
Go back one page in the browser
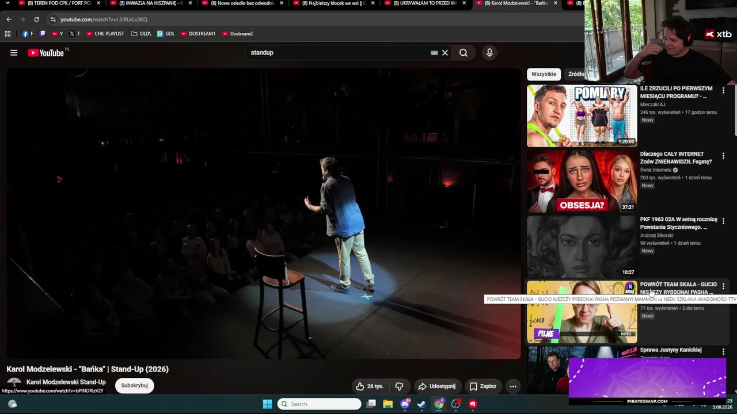pos(9,20)
